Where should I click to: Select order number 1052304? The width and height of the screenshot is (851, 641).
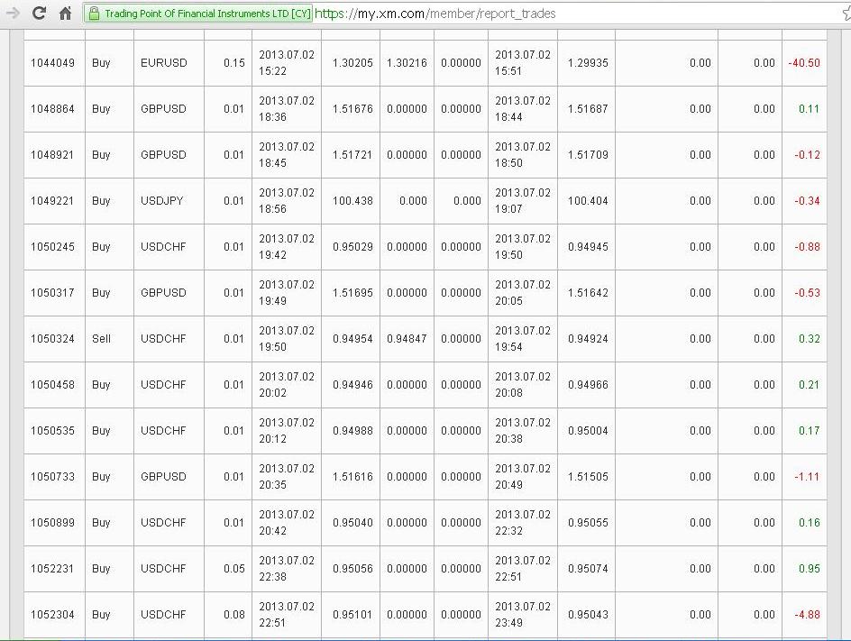[x=52, y=615]
